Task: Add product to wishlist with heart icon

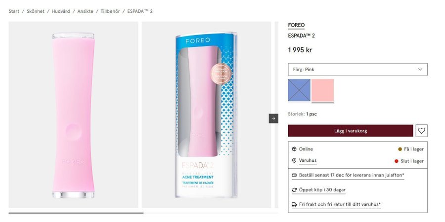Action: tap(421, 131)
